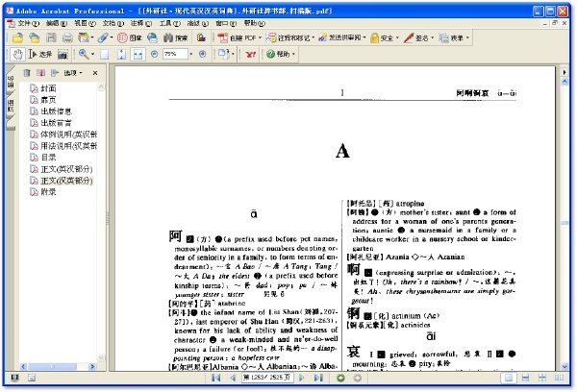The width and height of the screenshot is (577, 392).
Task: Select the Snapshot camera tool
Action: [x=63, y=55]
